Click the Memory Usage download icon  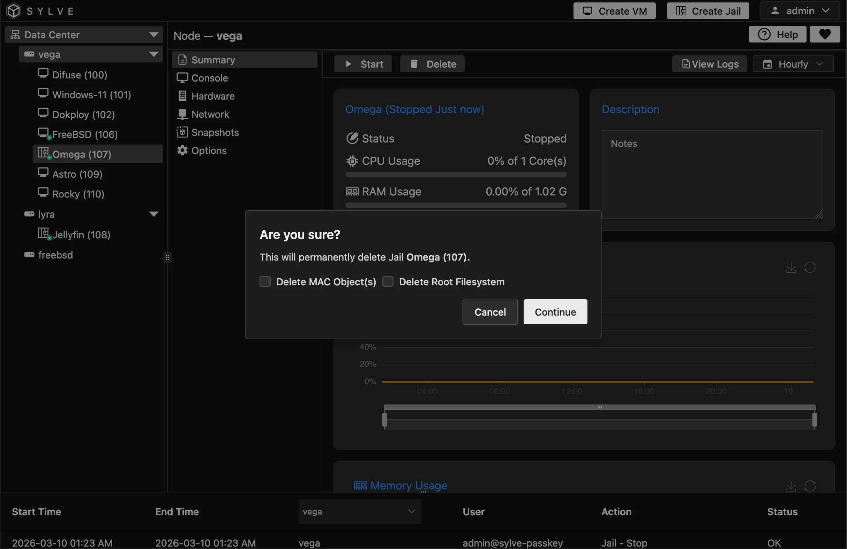pos(791,486)
